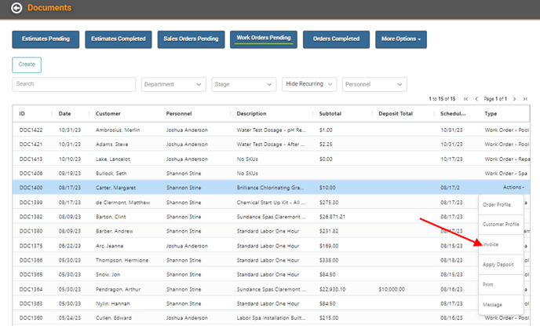
Task: Expand the Personnel filter dropdown
Action: tap(374, 83)
